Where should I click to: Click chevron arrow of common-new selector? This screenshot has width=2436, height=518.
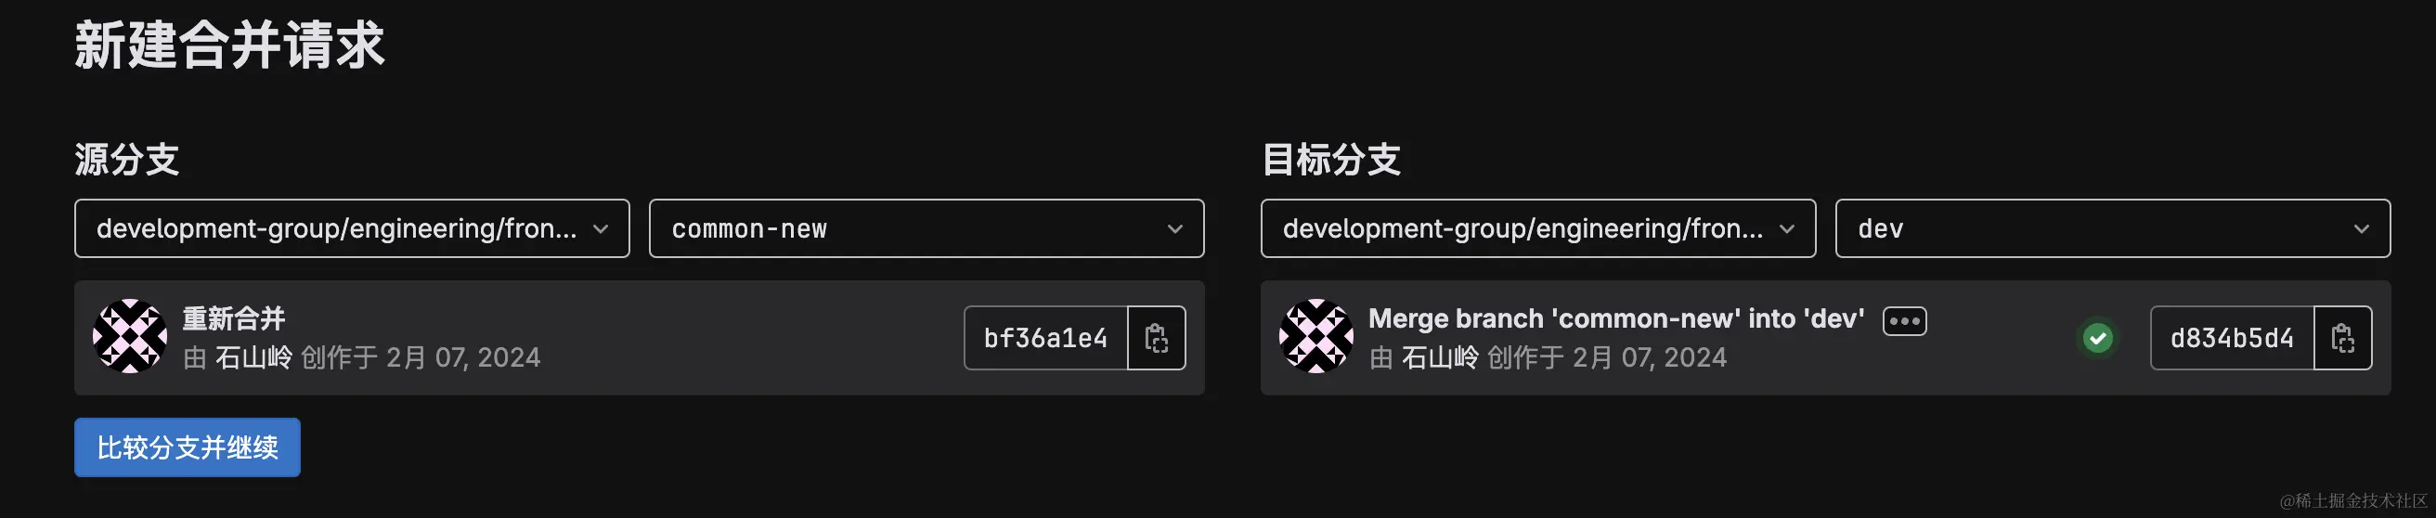[1174, 228]
